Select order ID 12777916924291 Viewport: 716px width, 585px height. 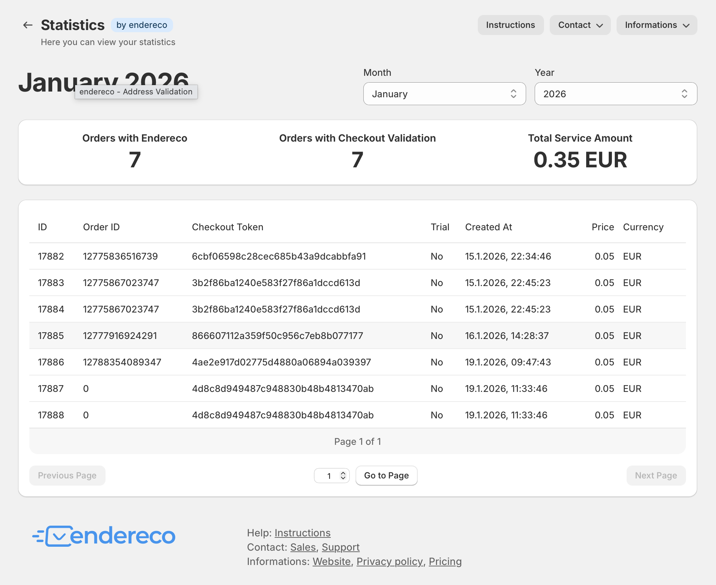[x=120, y=336]
